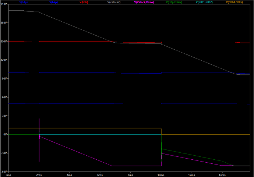Select the V(vstack2) trace label
Screen dimensions: 254x177
coord(114,2)
